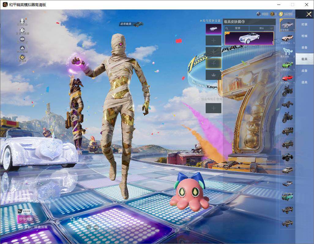Add skin to second empty plus slot
Screen dimensions: 314x244
click(214, 41)
